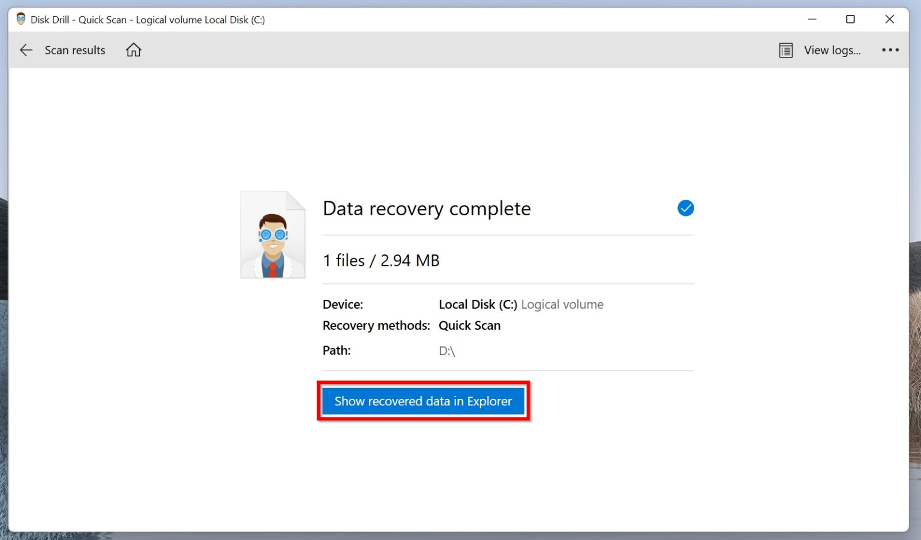The height and width of the screenshot is (540, 921).
Task: Click the Path row label
Action: point(336,350)
